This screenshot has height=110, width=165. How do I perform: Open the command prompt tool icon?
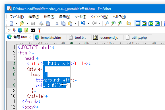tap(33, 30)
